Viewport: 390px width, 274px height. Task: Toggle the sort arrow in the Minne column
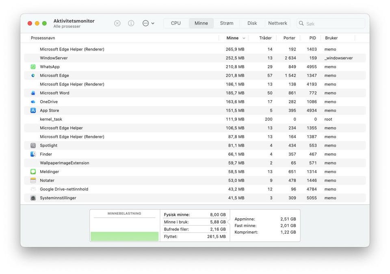[244, 38]
